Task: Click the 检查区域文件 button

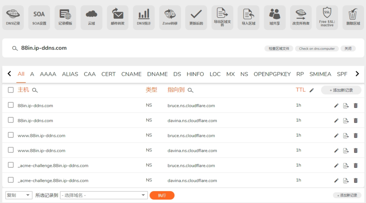Action: [279, 49]
